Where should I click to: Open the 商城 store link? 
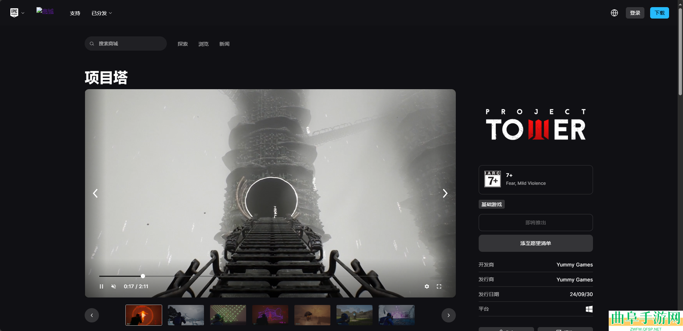point(45,11)
